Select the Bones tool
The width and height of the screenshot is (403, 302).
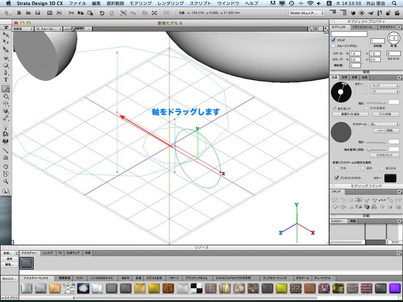pos(6,118)
